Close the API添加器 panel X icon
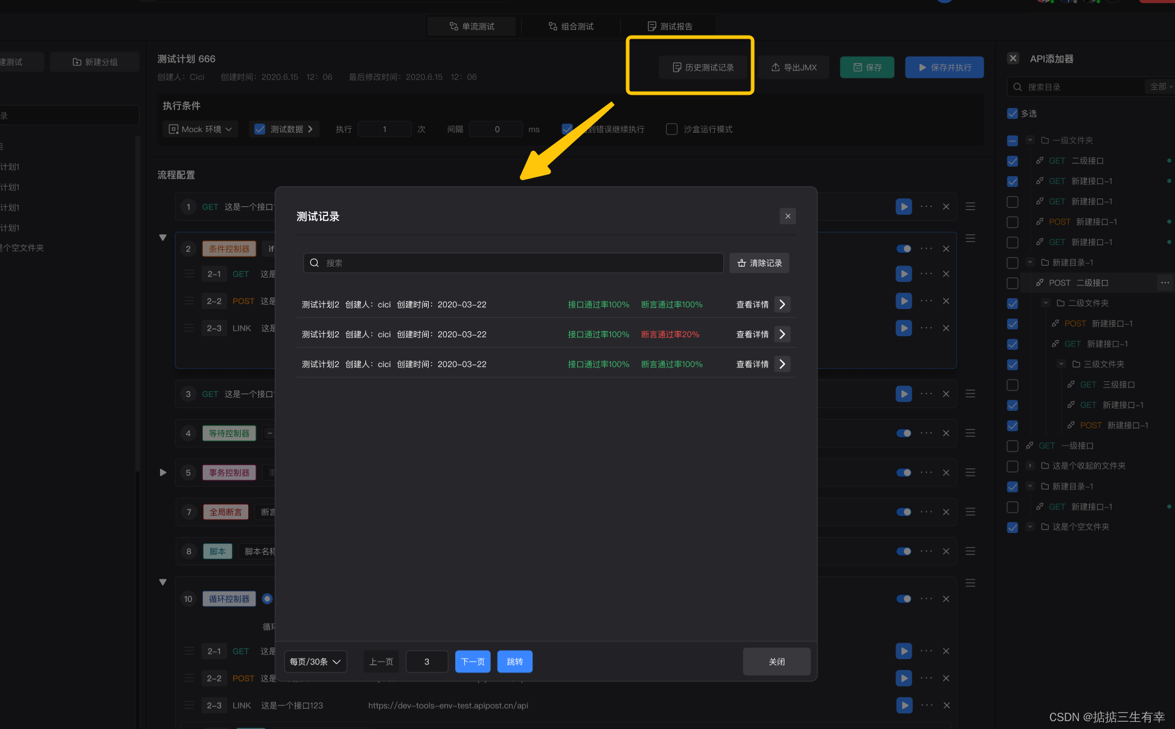This screenshot has height=729, width=1175. 1013,59
